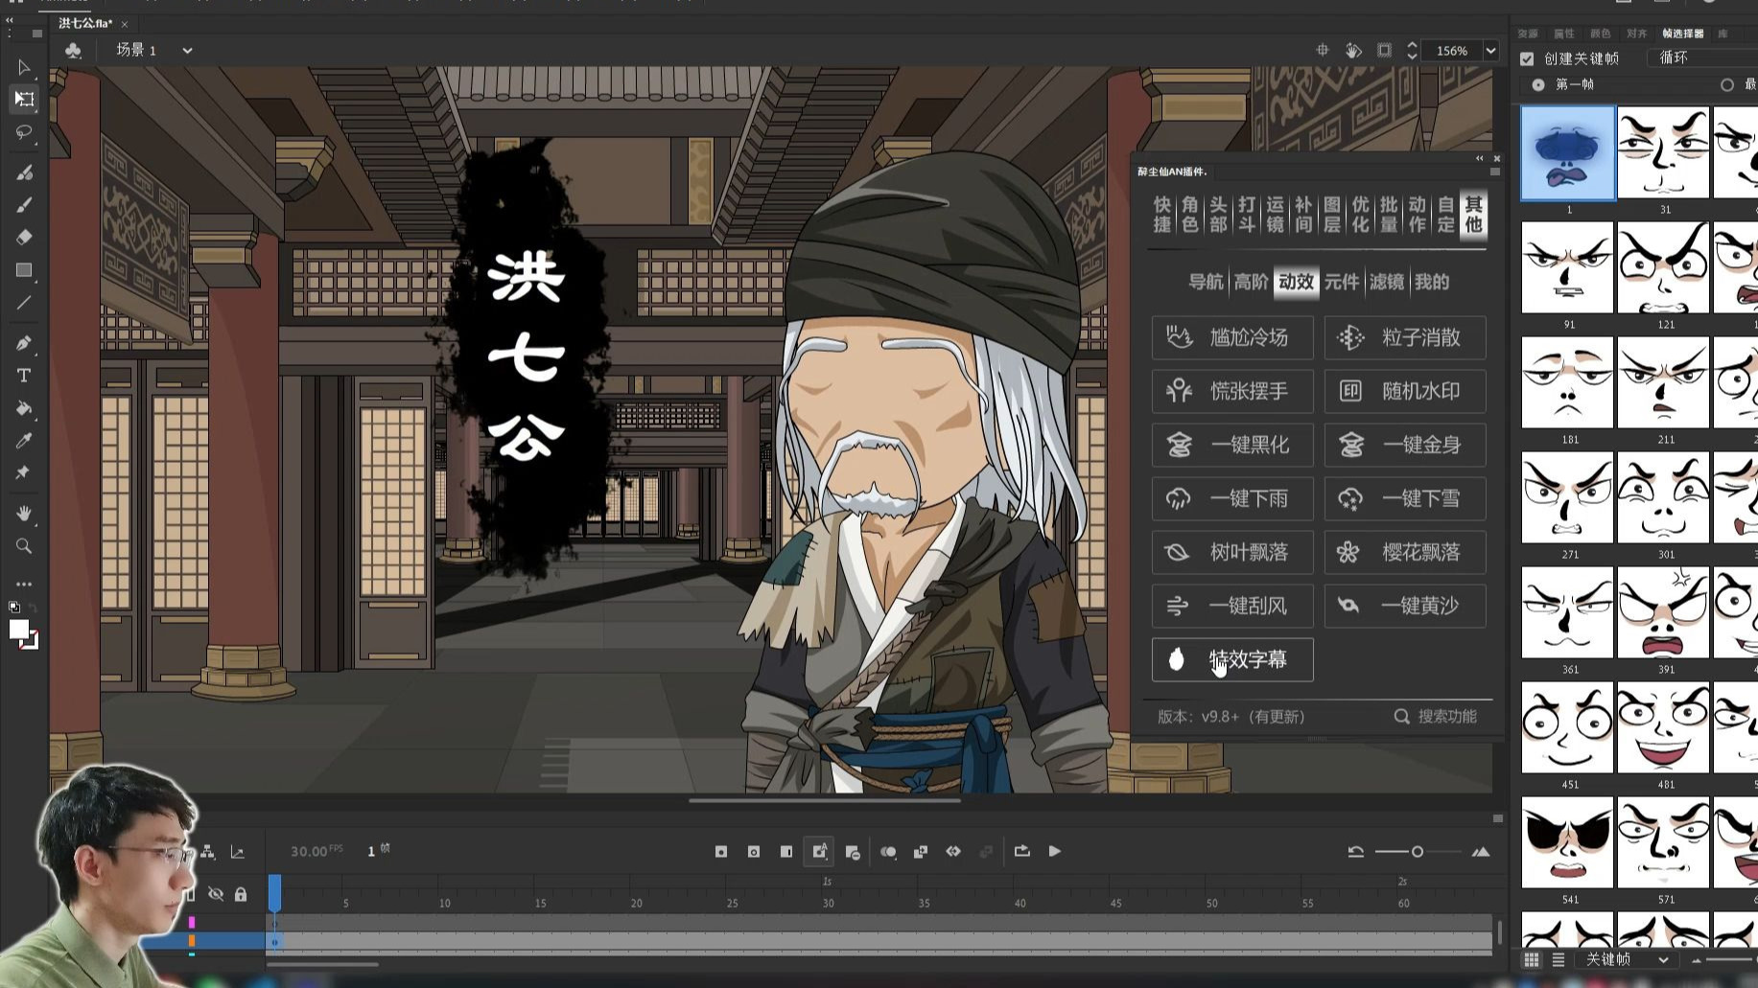
Task: Switch frame picker to list view
Action: 1559,959
